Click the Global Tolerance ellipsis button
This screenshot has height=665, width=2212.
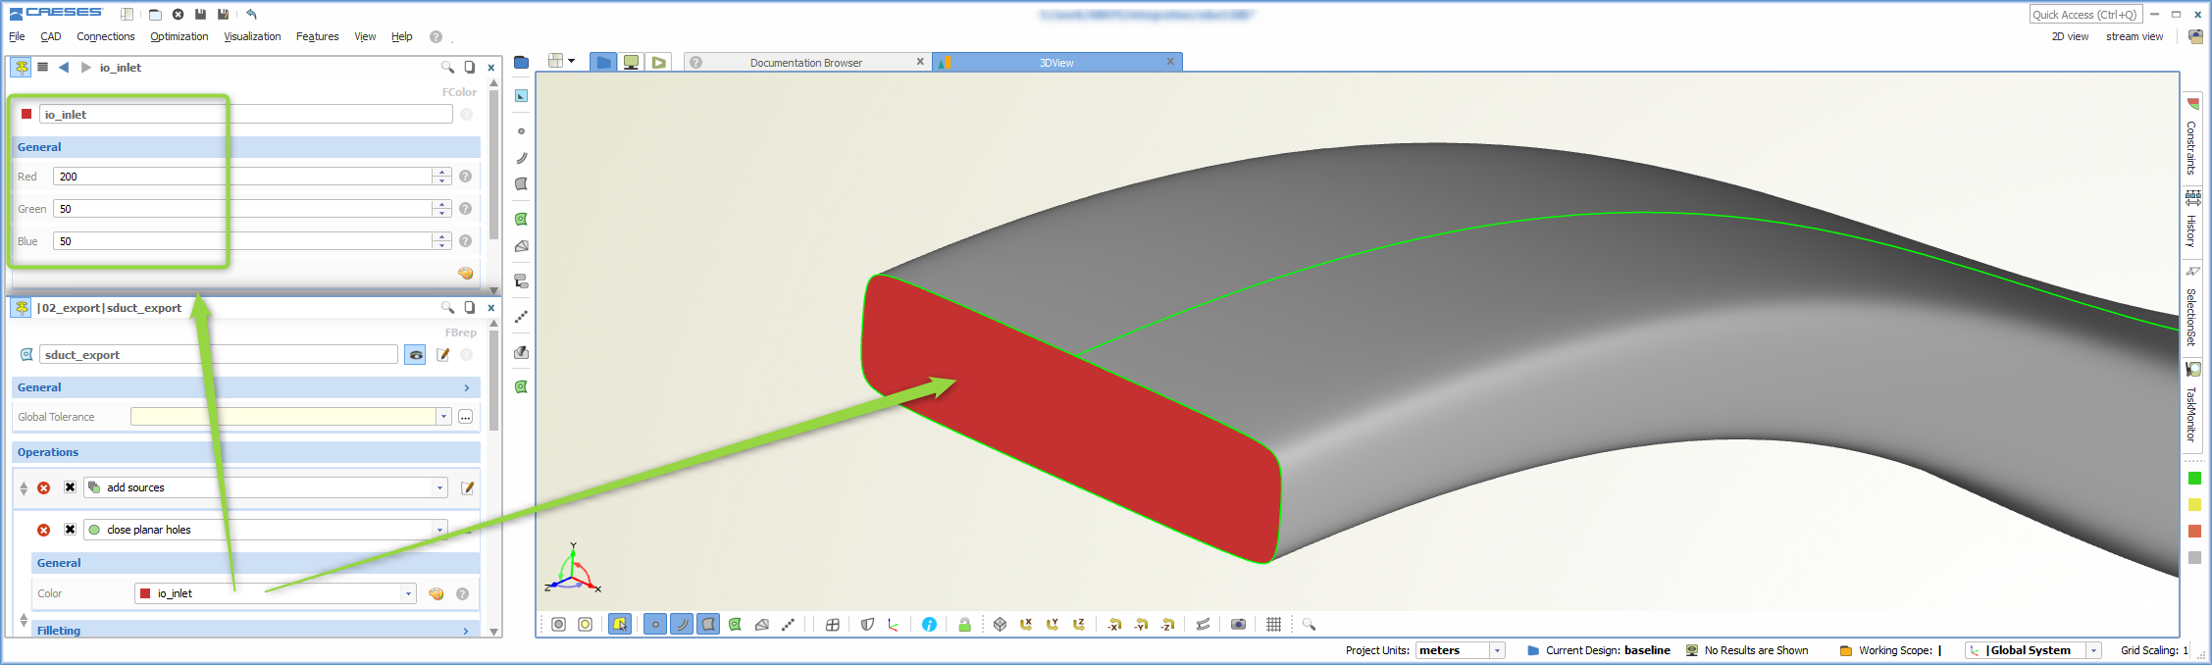point(465,417)
